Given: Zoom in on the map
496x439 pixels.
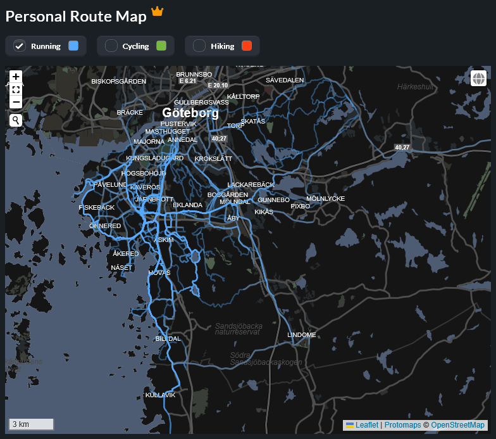Looking at the screenshot, I should (16, 77).
